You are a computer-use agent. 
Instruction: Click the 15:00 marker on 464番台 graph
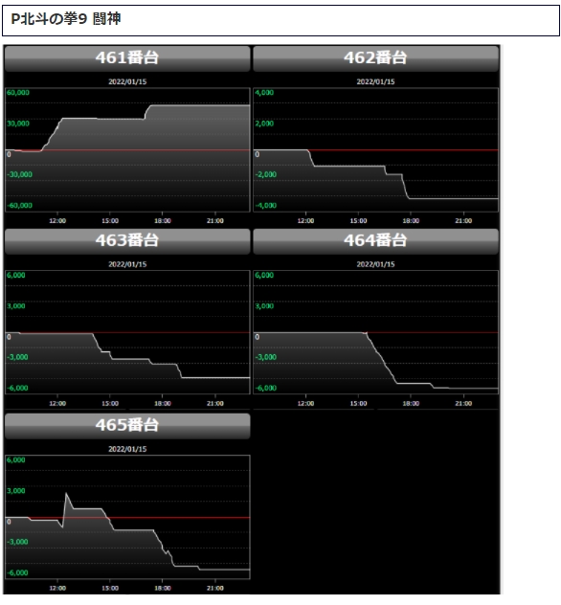[x=358, y=403]
